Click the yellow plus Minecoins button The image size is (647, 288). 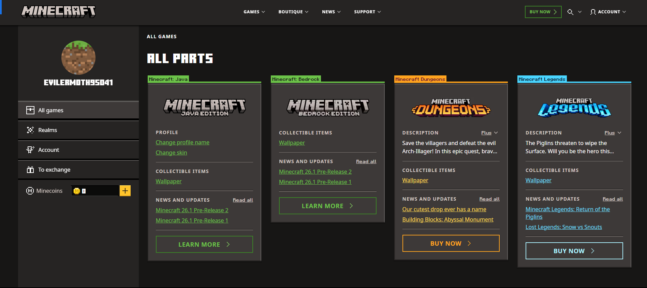(x=125, y=191)
